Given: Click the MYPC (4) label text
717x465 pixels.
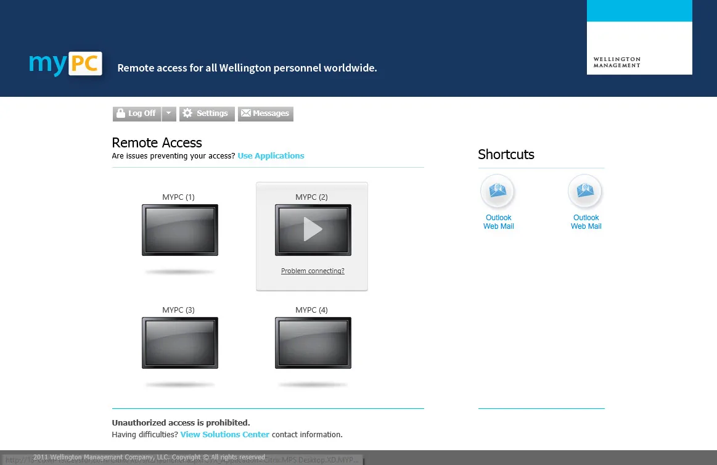Looking at the screenshot, I should pyautogui.click(x=311, y=310).
